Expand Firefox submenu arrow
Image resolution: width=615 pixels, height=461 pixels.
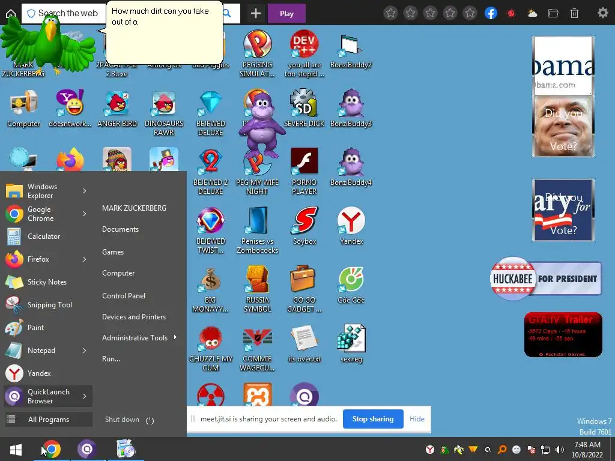pyautogui.click(x=84, y=259)
